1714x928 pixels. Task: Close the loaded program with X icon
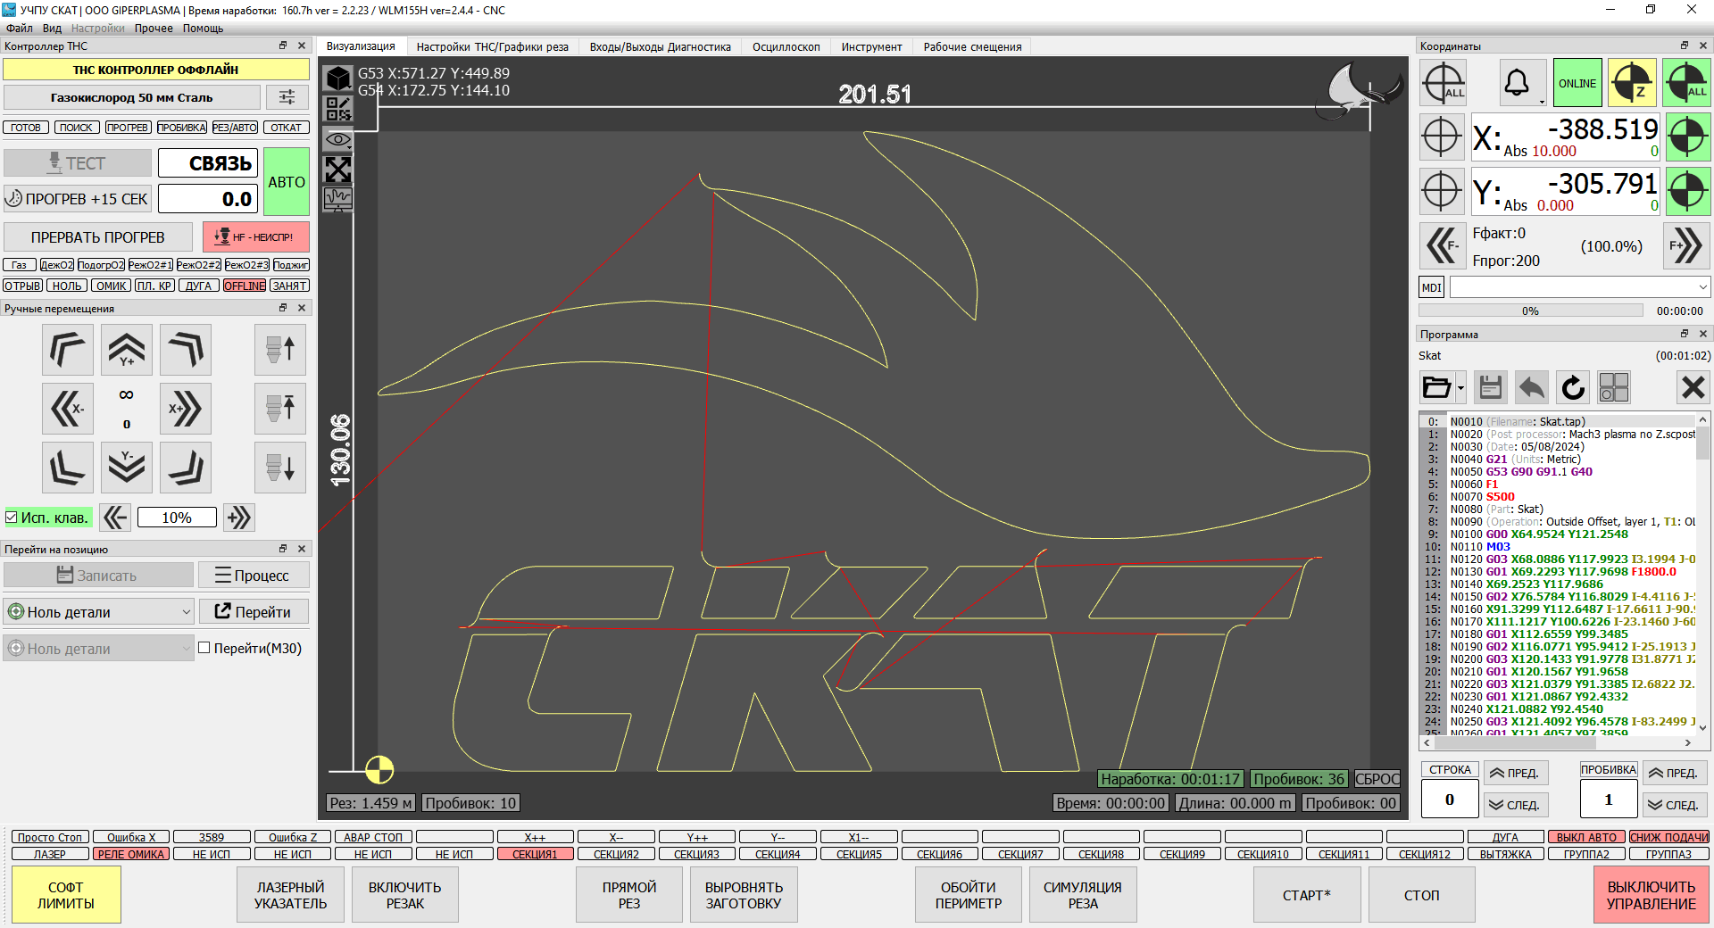pos(1692,387)
